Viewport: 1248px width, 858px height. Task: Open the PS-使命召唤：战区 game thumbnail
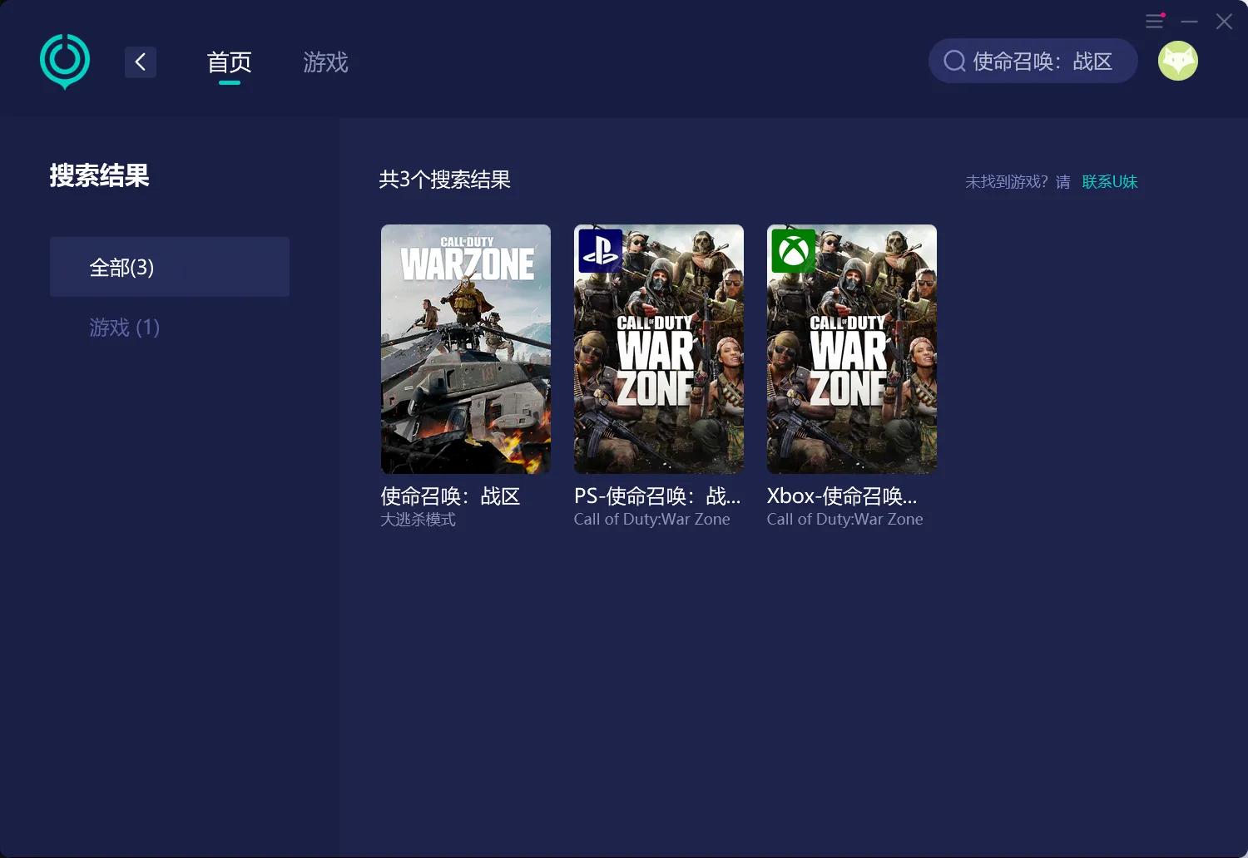pos(658,349)
